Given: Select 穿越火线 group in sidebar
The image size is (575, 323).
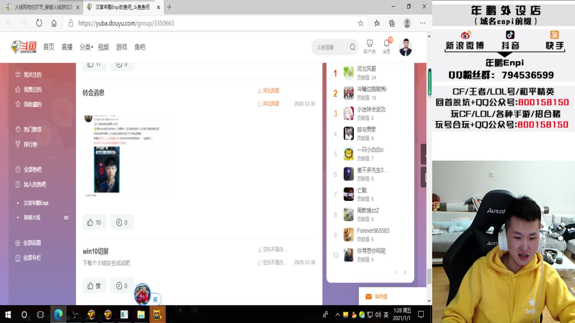Looking at the screenshot, I should [32, 217].
